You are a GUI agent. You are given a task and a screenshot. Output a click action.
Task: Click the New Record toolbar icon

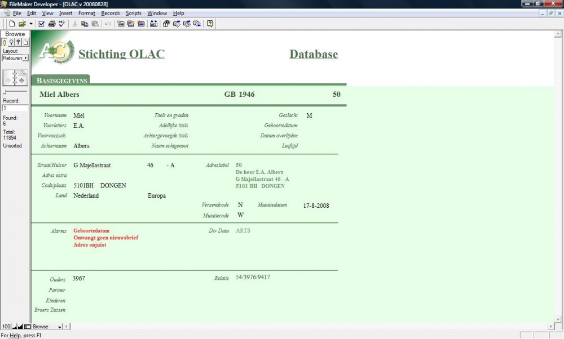[x=121, y=24]
